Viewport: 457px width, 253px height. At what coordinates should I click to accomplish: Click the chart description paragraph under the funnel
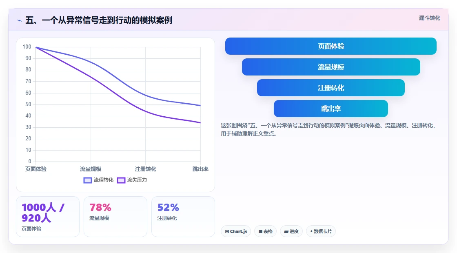(328, 129)
